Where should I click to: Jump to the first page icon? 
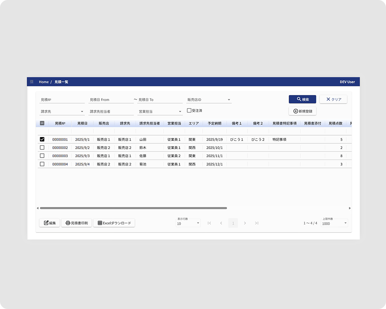(x=209, y=223)
